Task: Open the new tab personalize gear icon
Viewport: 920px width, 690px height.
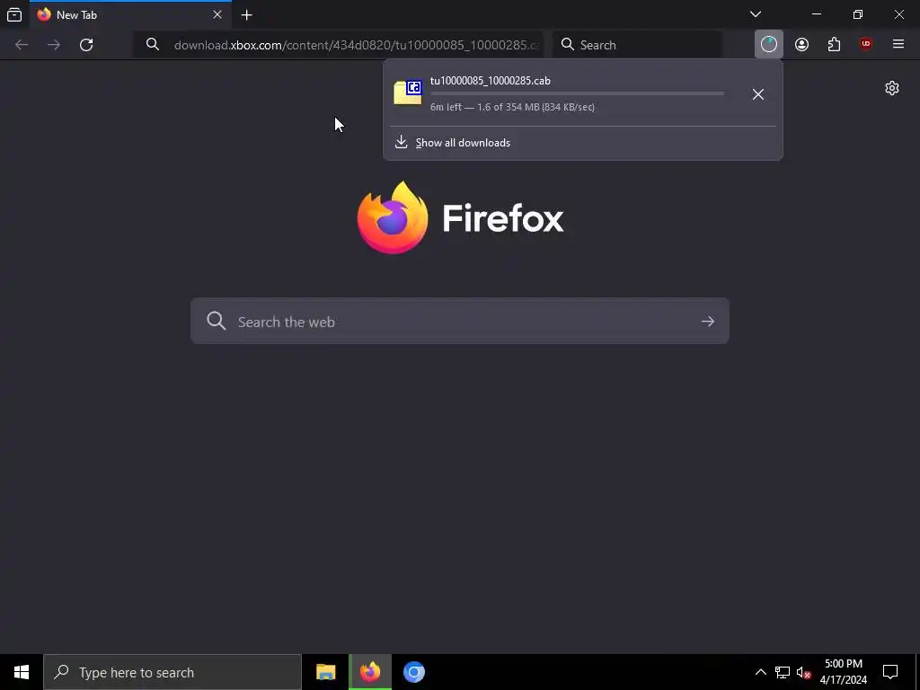Action: tap(892, 88)
